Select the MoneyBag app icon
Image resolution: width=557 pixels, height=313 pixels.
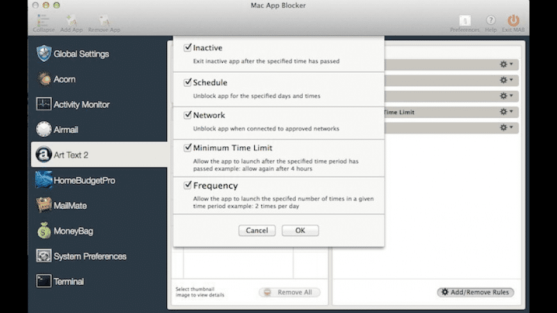[x=44, y=231]
